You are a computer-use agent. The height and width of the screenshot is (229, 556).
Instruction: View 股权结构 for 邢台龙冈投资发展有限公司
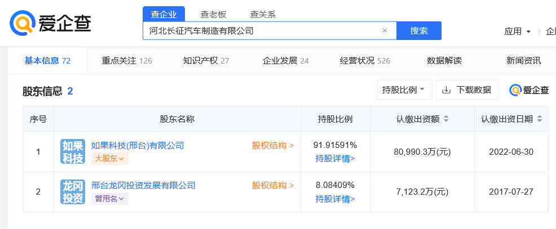(273, 186)
